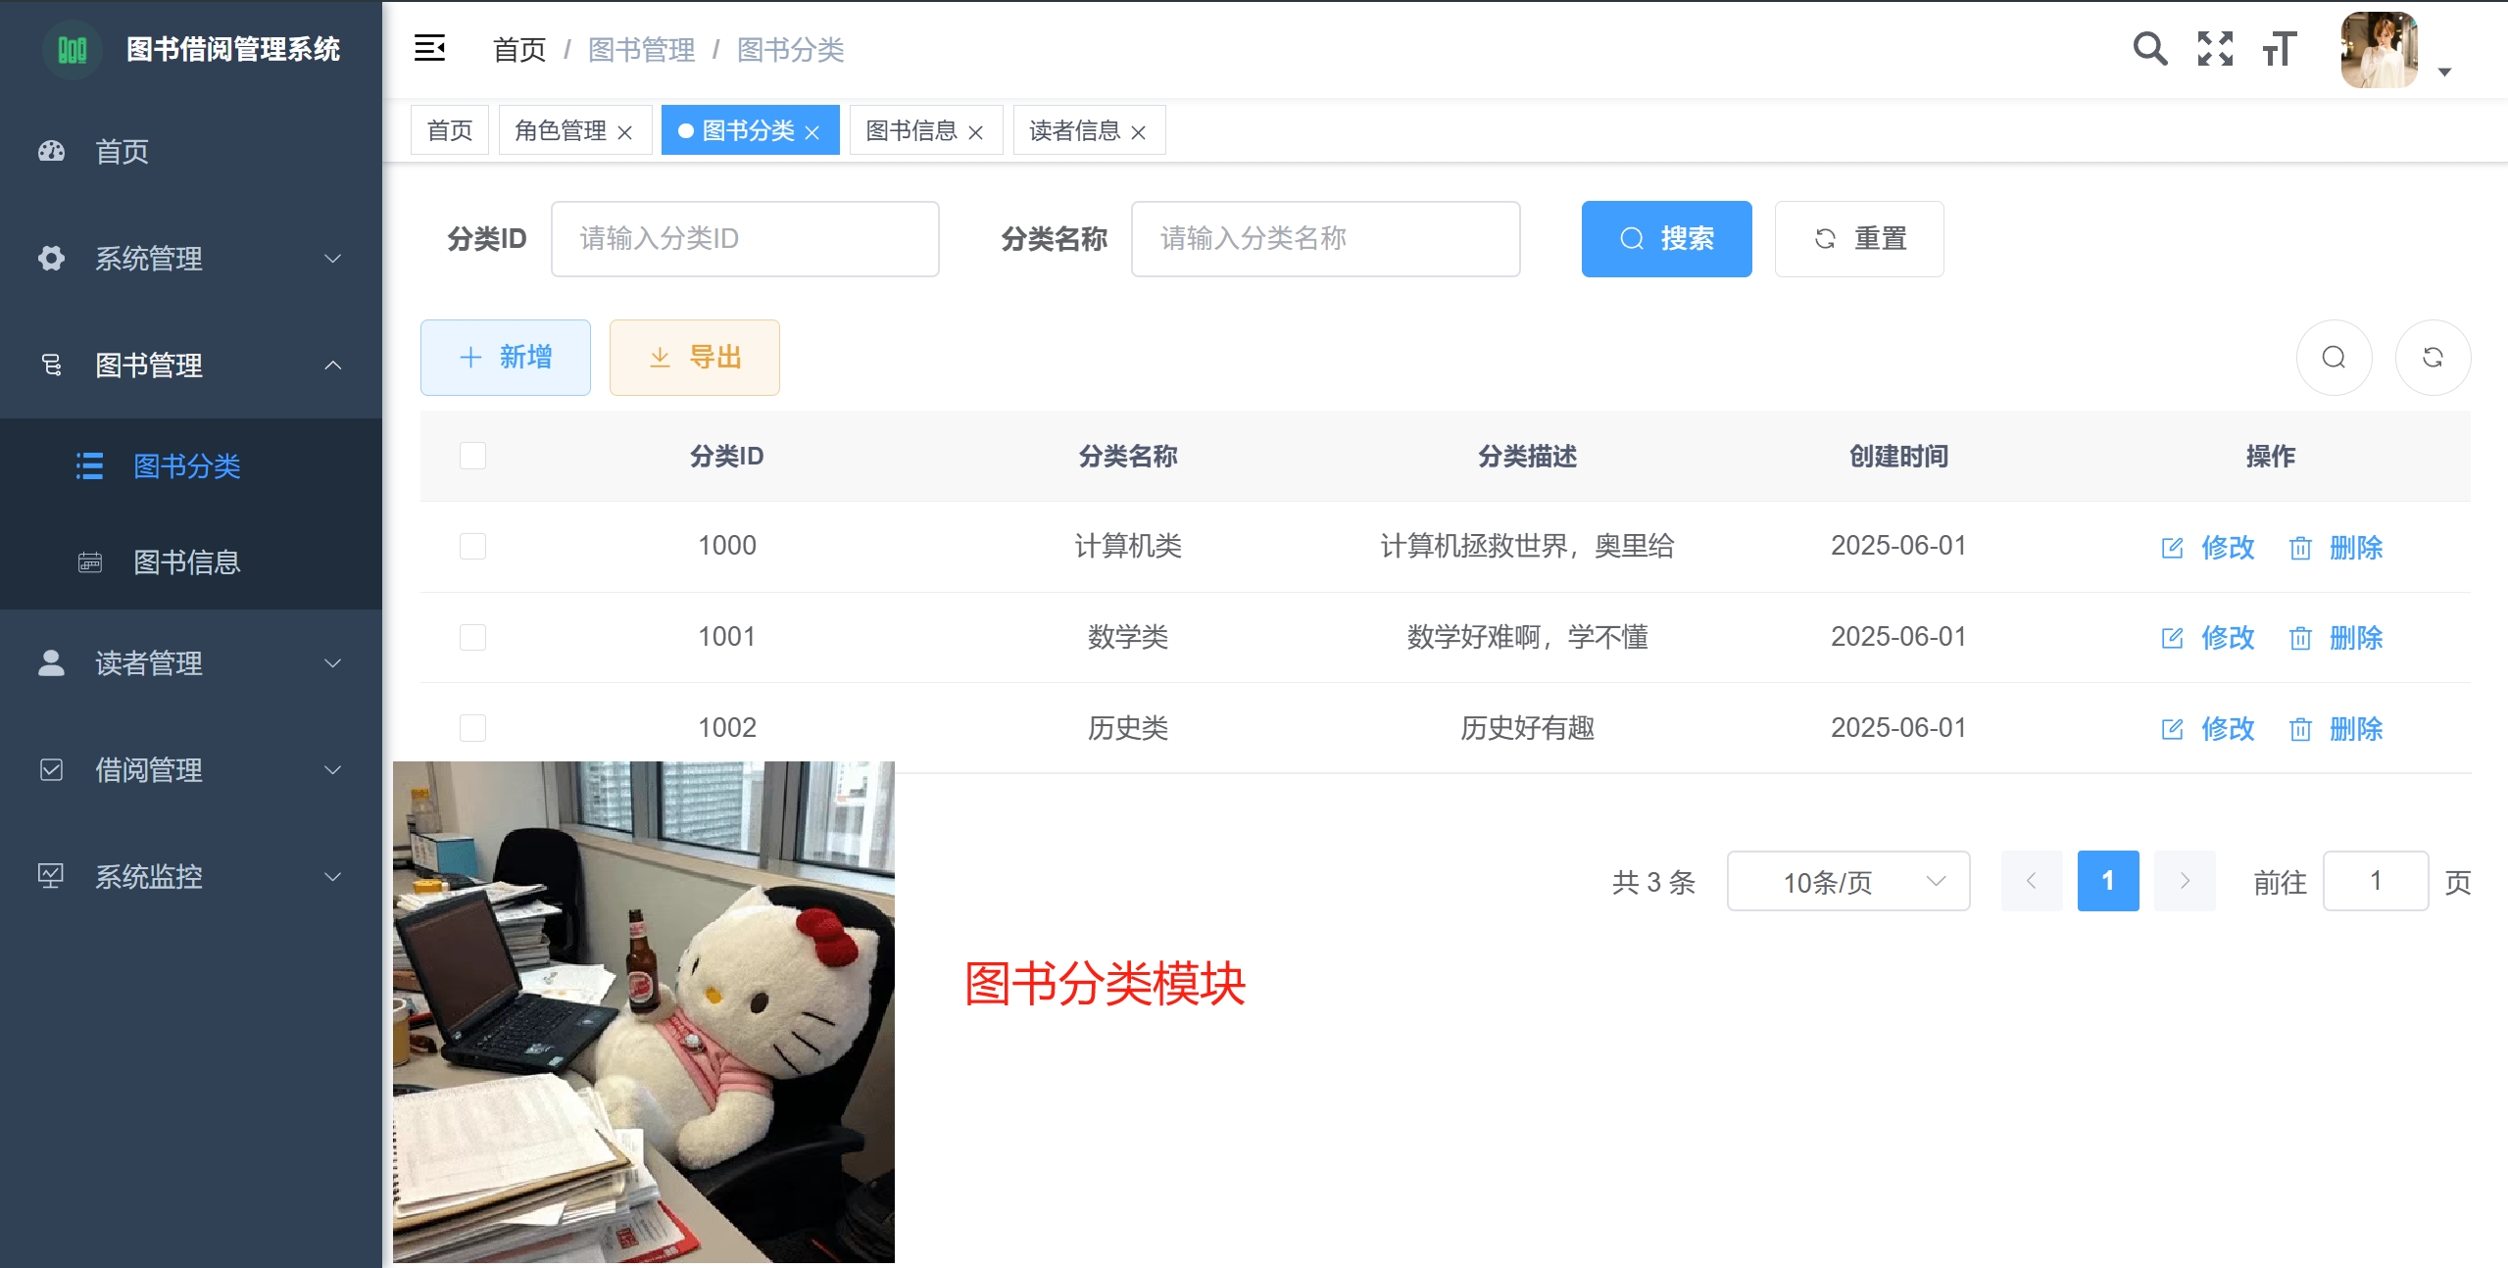Click the 分类名称 input field
This screenshot has height=1268, width=2508.
1325,238
